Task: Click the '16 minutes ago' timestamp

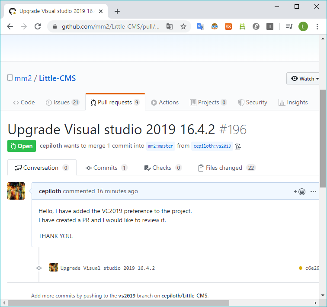Action: pyautogui.click(x=117, y=191)
